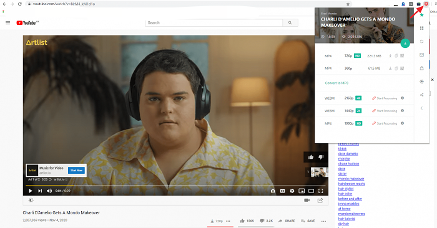Open the YouTube hamburger menu
437x228 pixels.
point(7,23)
